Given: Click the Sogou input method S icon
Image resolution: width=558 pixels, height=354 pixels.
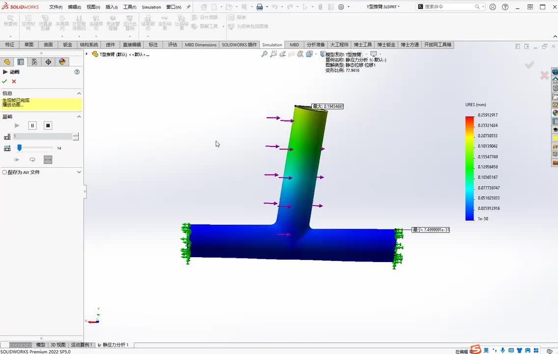Looking at the screenshot, I should click(475, 350).
